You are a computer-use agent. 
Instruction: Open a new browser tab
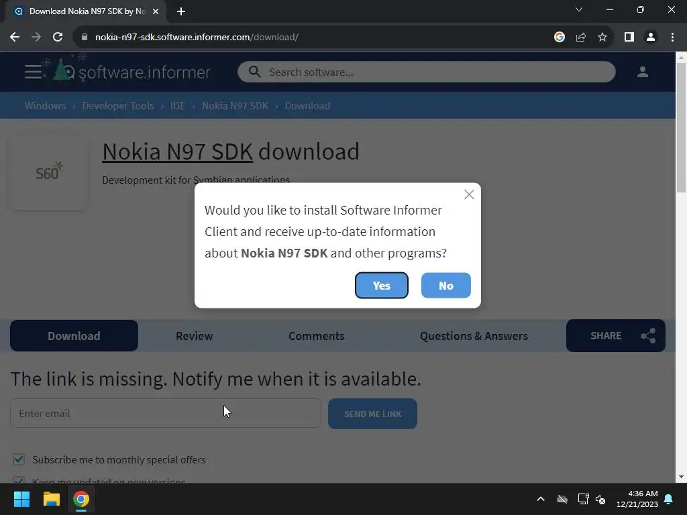(181, 11)
